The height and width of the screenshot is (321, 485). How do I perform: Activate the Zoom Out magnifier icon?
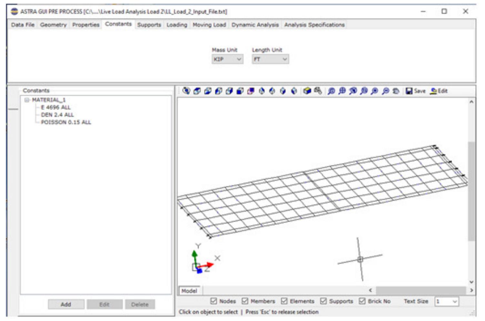tap(384, 91)
